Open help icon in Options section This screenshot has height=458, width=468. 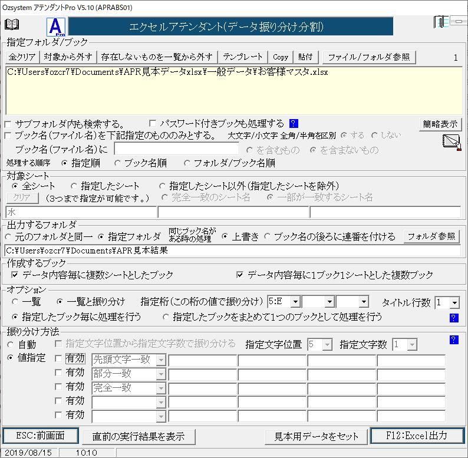pyautogui.click(x=454, y=318)
